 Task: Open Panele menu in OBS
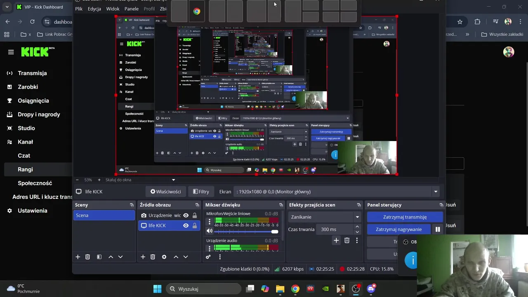pyautogui.click(x=132, y=9)
